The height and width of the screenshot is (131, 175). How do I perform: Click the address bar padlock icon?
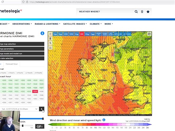(27, 2)
